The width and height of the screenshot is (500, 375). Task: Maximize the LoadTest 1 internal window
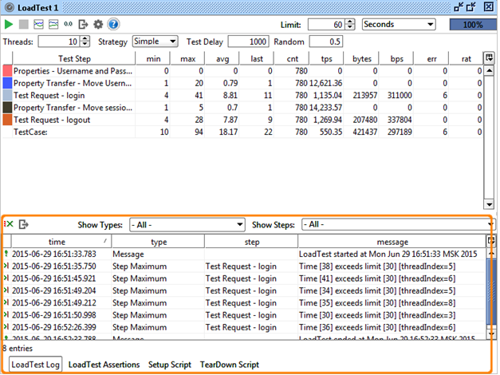471,6
